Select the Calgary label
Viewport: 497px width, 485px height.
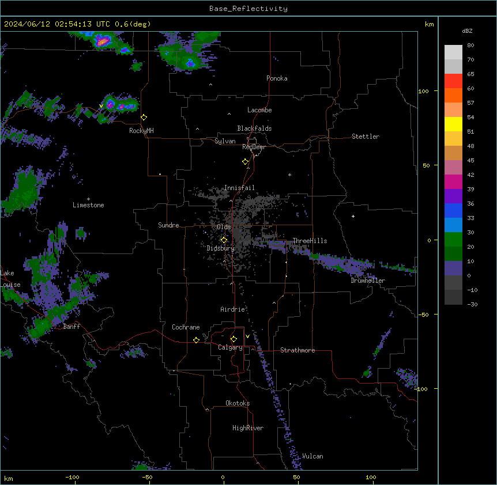coord(230,347)
